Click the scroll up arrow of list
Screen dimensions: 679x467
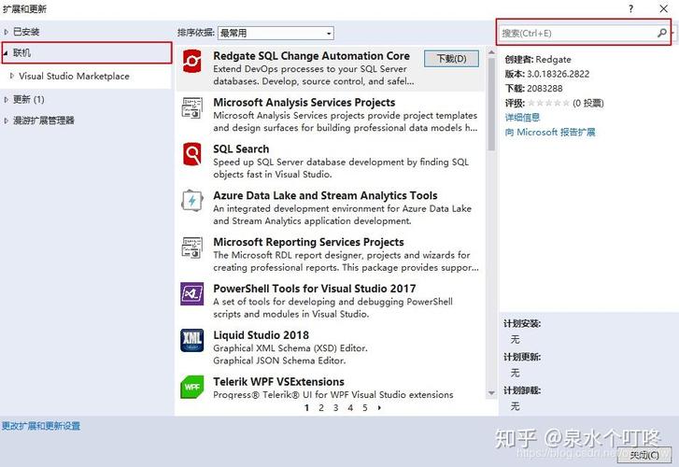click(x=491, y=52)
